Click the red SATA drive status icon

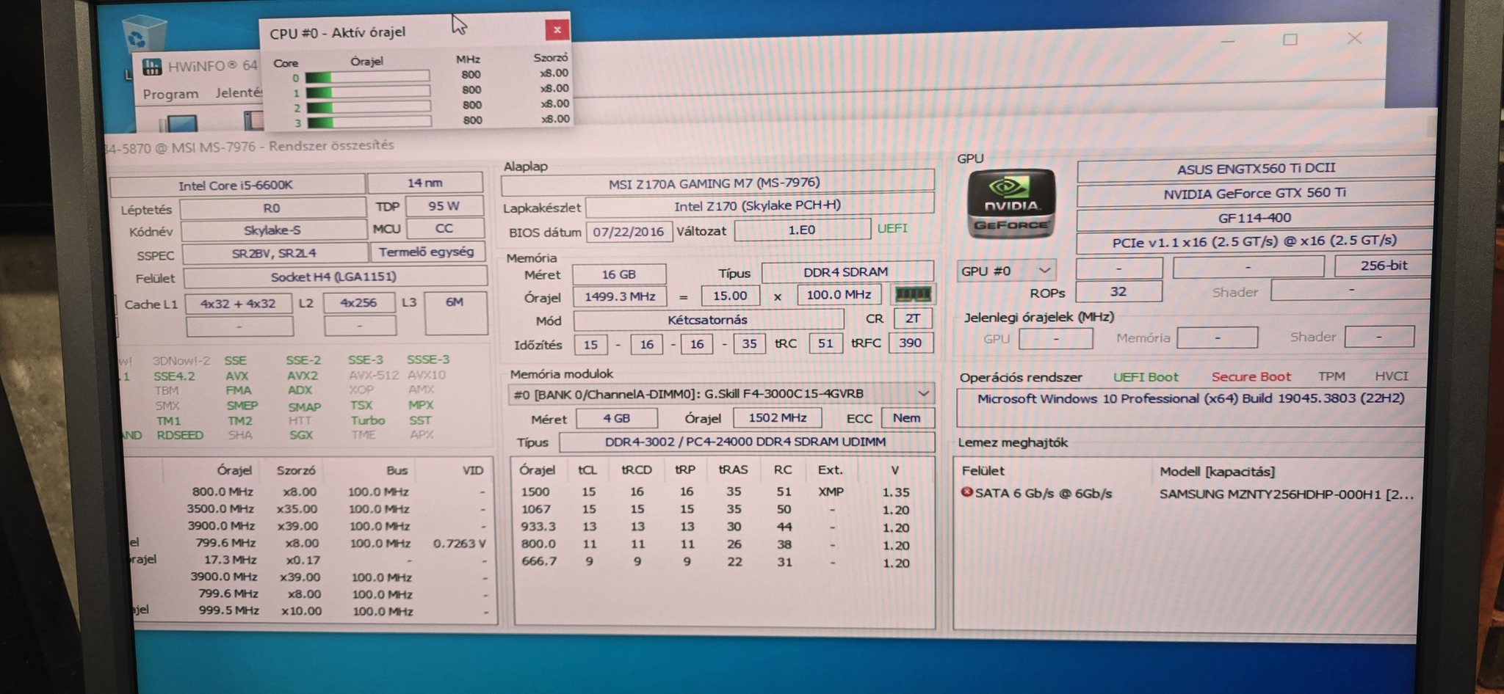coord(966,492)
